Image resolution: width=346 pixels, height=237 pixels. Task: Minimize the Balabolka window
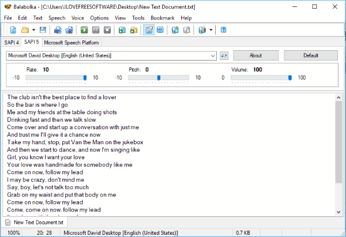pyautogui.click(x=295, y=6)
